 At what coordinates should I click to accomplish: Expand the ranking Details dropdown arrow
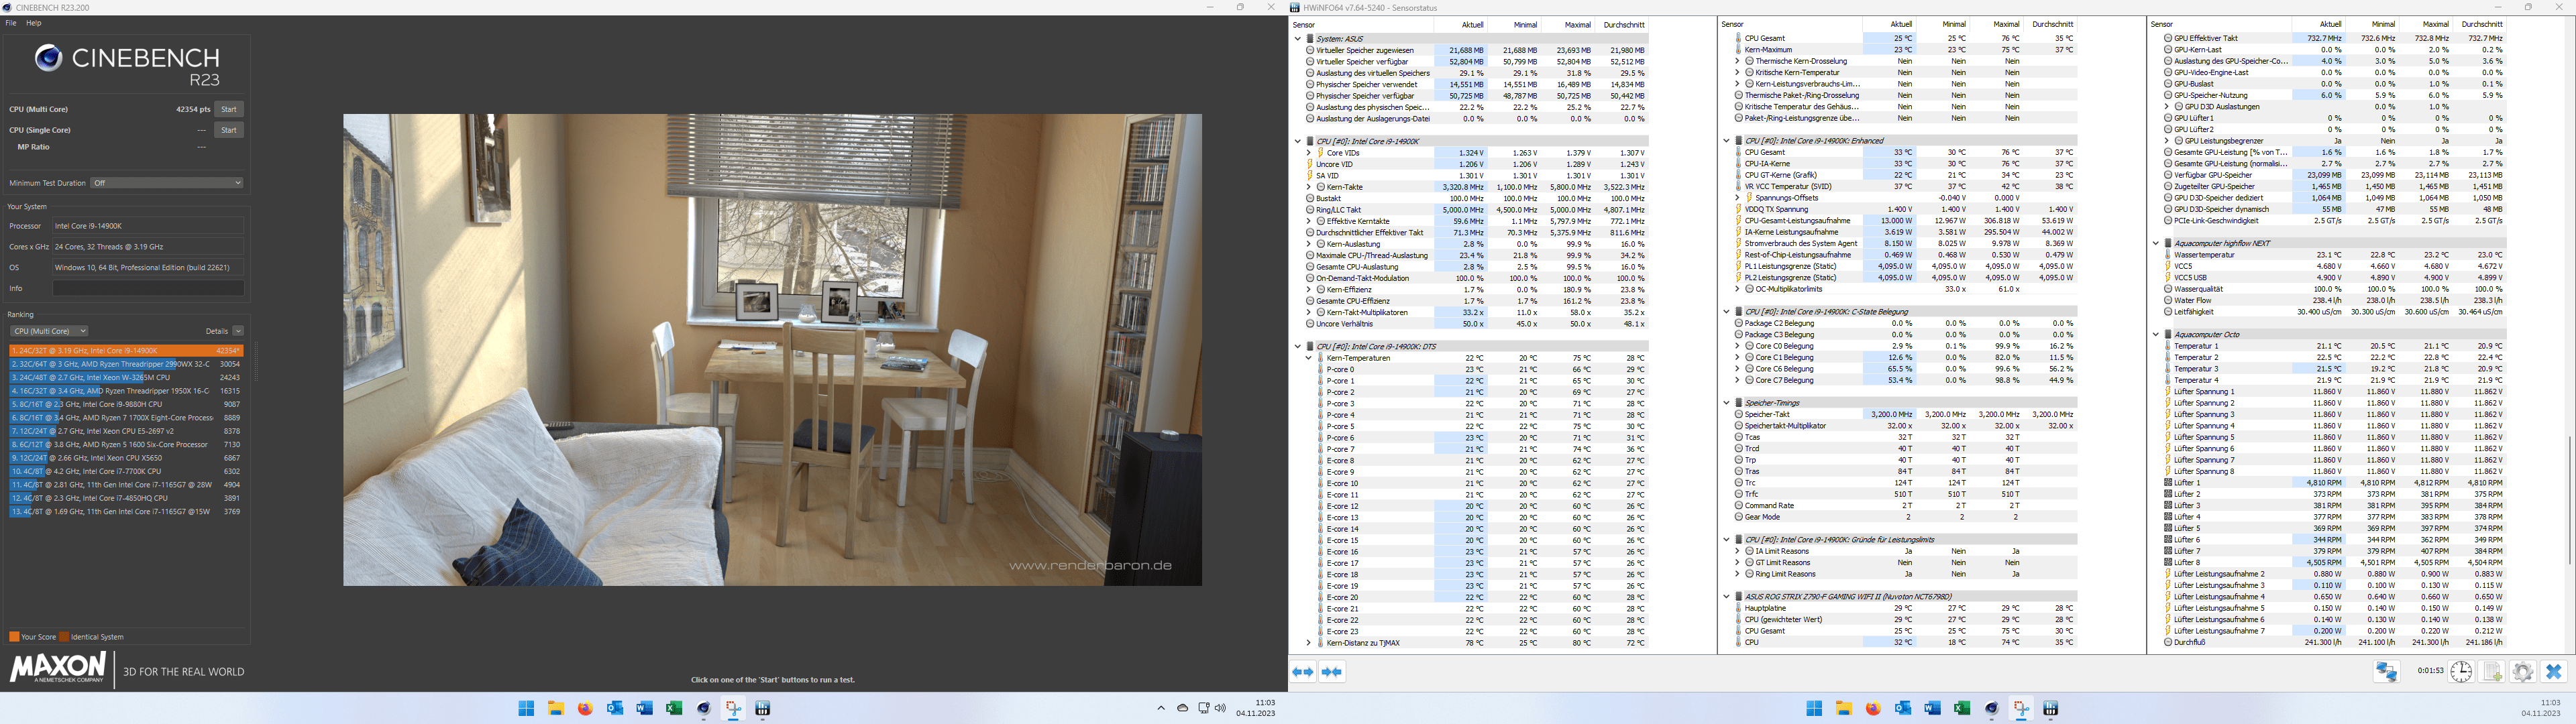click(238, 331)
